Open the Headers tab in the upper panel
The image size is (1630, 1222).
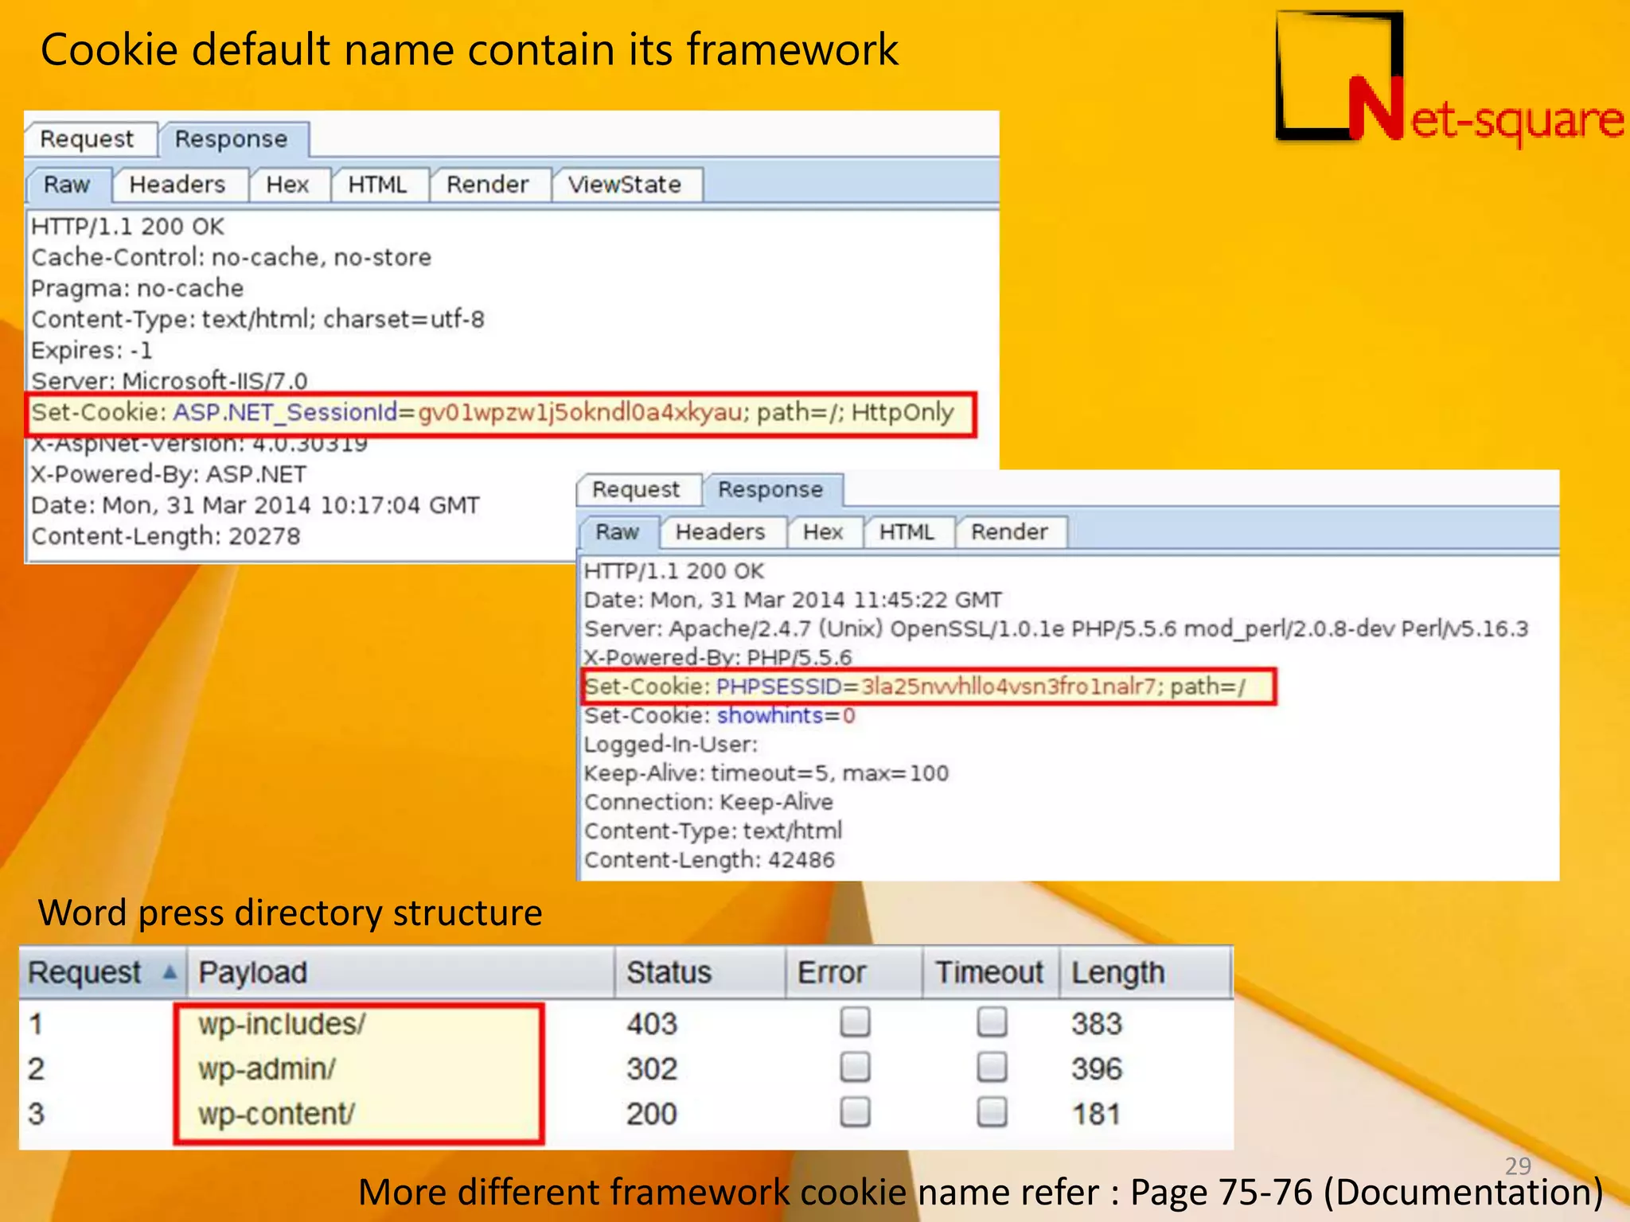click(x=177, y=185)
